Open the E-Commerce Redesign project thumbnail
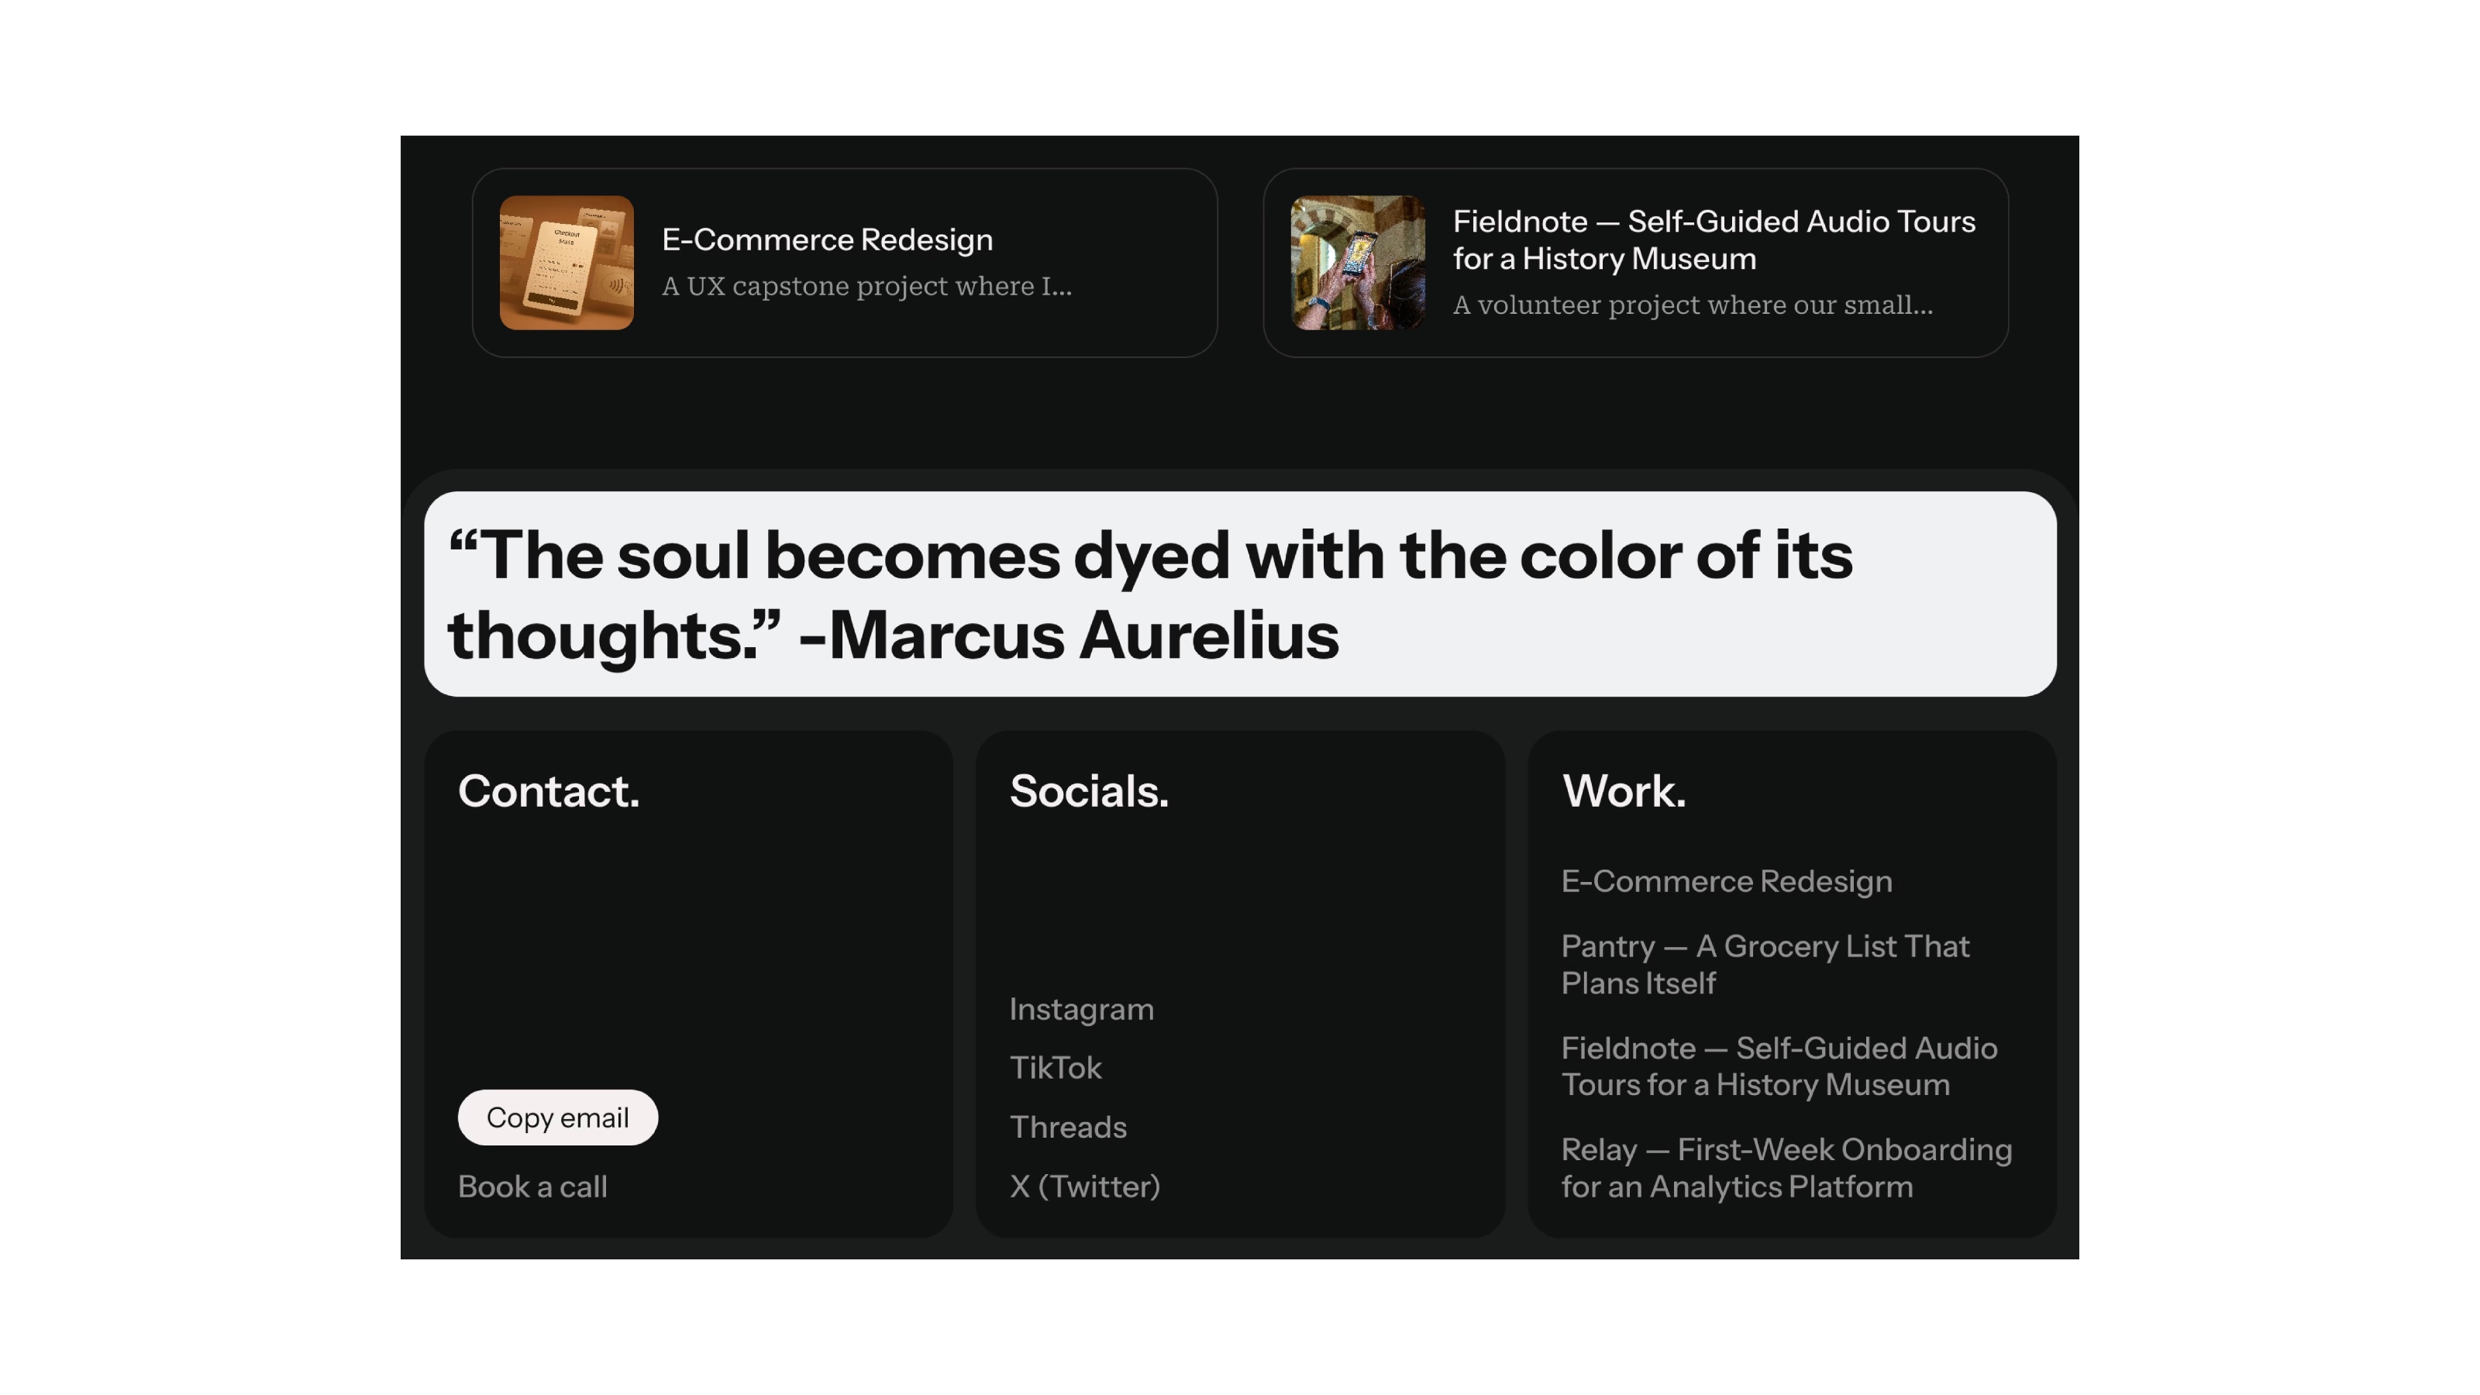This screenshot has height=1395, width=2480. pos(566,263)
